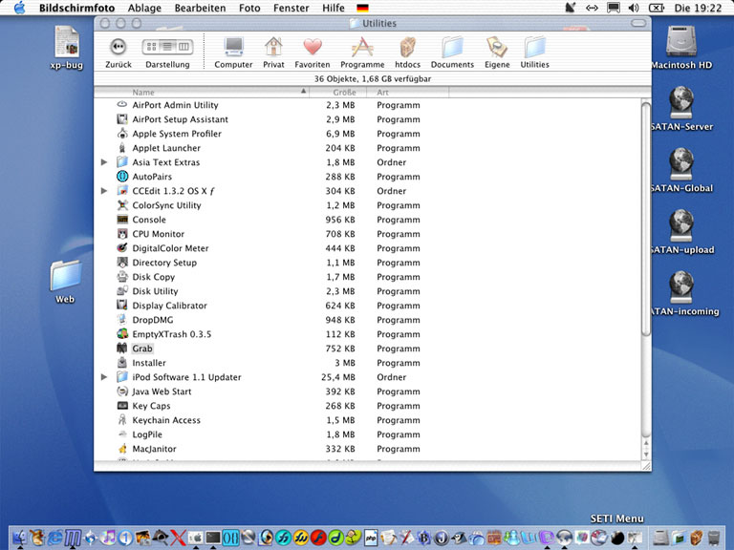Viewport: 734px width, 550px height.
Task: Click the clock showing Die 19:22
Action: 698,8
